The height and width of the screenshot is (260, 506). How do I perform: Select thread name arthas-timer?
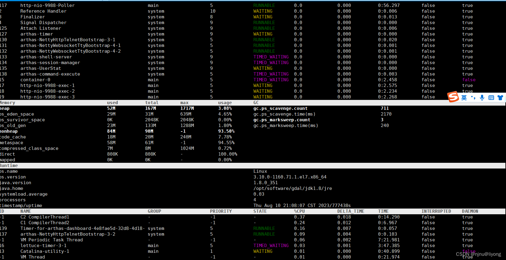tap(37, 34)
